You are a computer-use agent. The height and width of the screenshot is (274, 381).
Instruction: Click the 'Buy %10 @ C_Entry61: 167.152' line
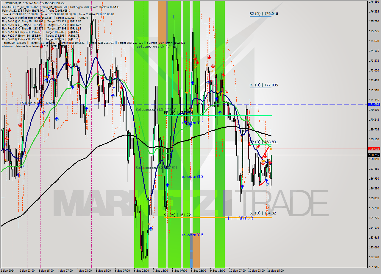point(41,25)
